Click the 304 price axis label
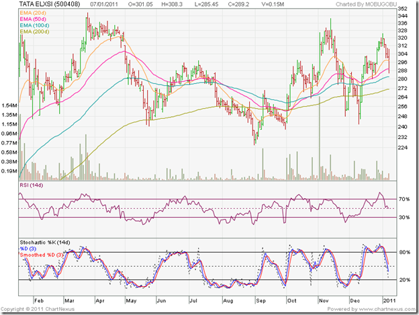The image size is (419, 315). pyautogui.click(x=402, y=54)
